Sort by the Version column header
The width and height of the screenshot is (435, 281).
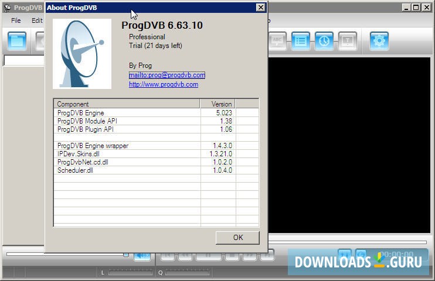point(217,104)
